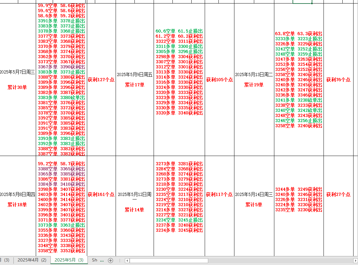Click the line 61.2空单 60.2获利出
Image resolution: width=358 pixels, height=265 pixels.
pos(179,36)
